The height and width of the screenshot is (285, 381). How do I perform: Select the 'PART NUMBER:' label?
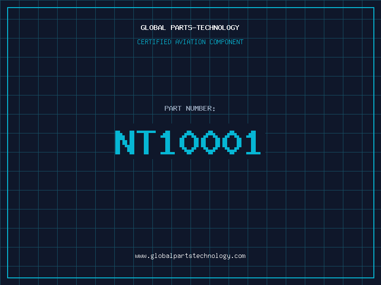190,108
